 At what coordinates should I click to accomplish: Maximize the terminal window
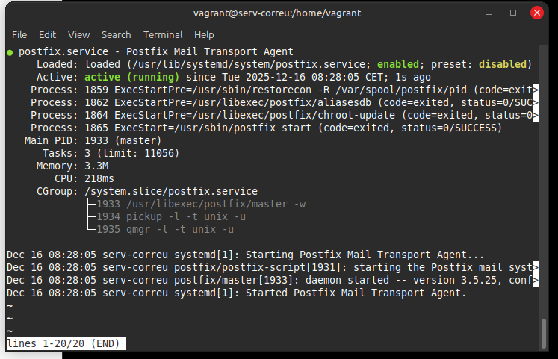[x=513, y=12]
